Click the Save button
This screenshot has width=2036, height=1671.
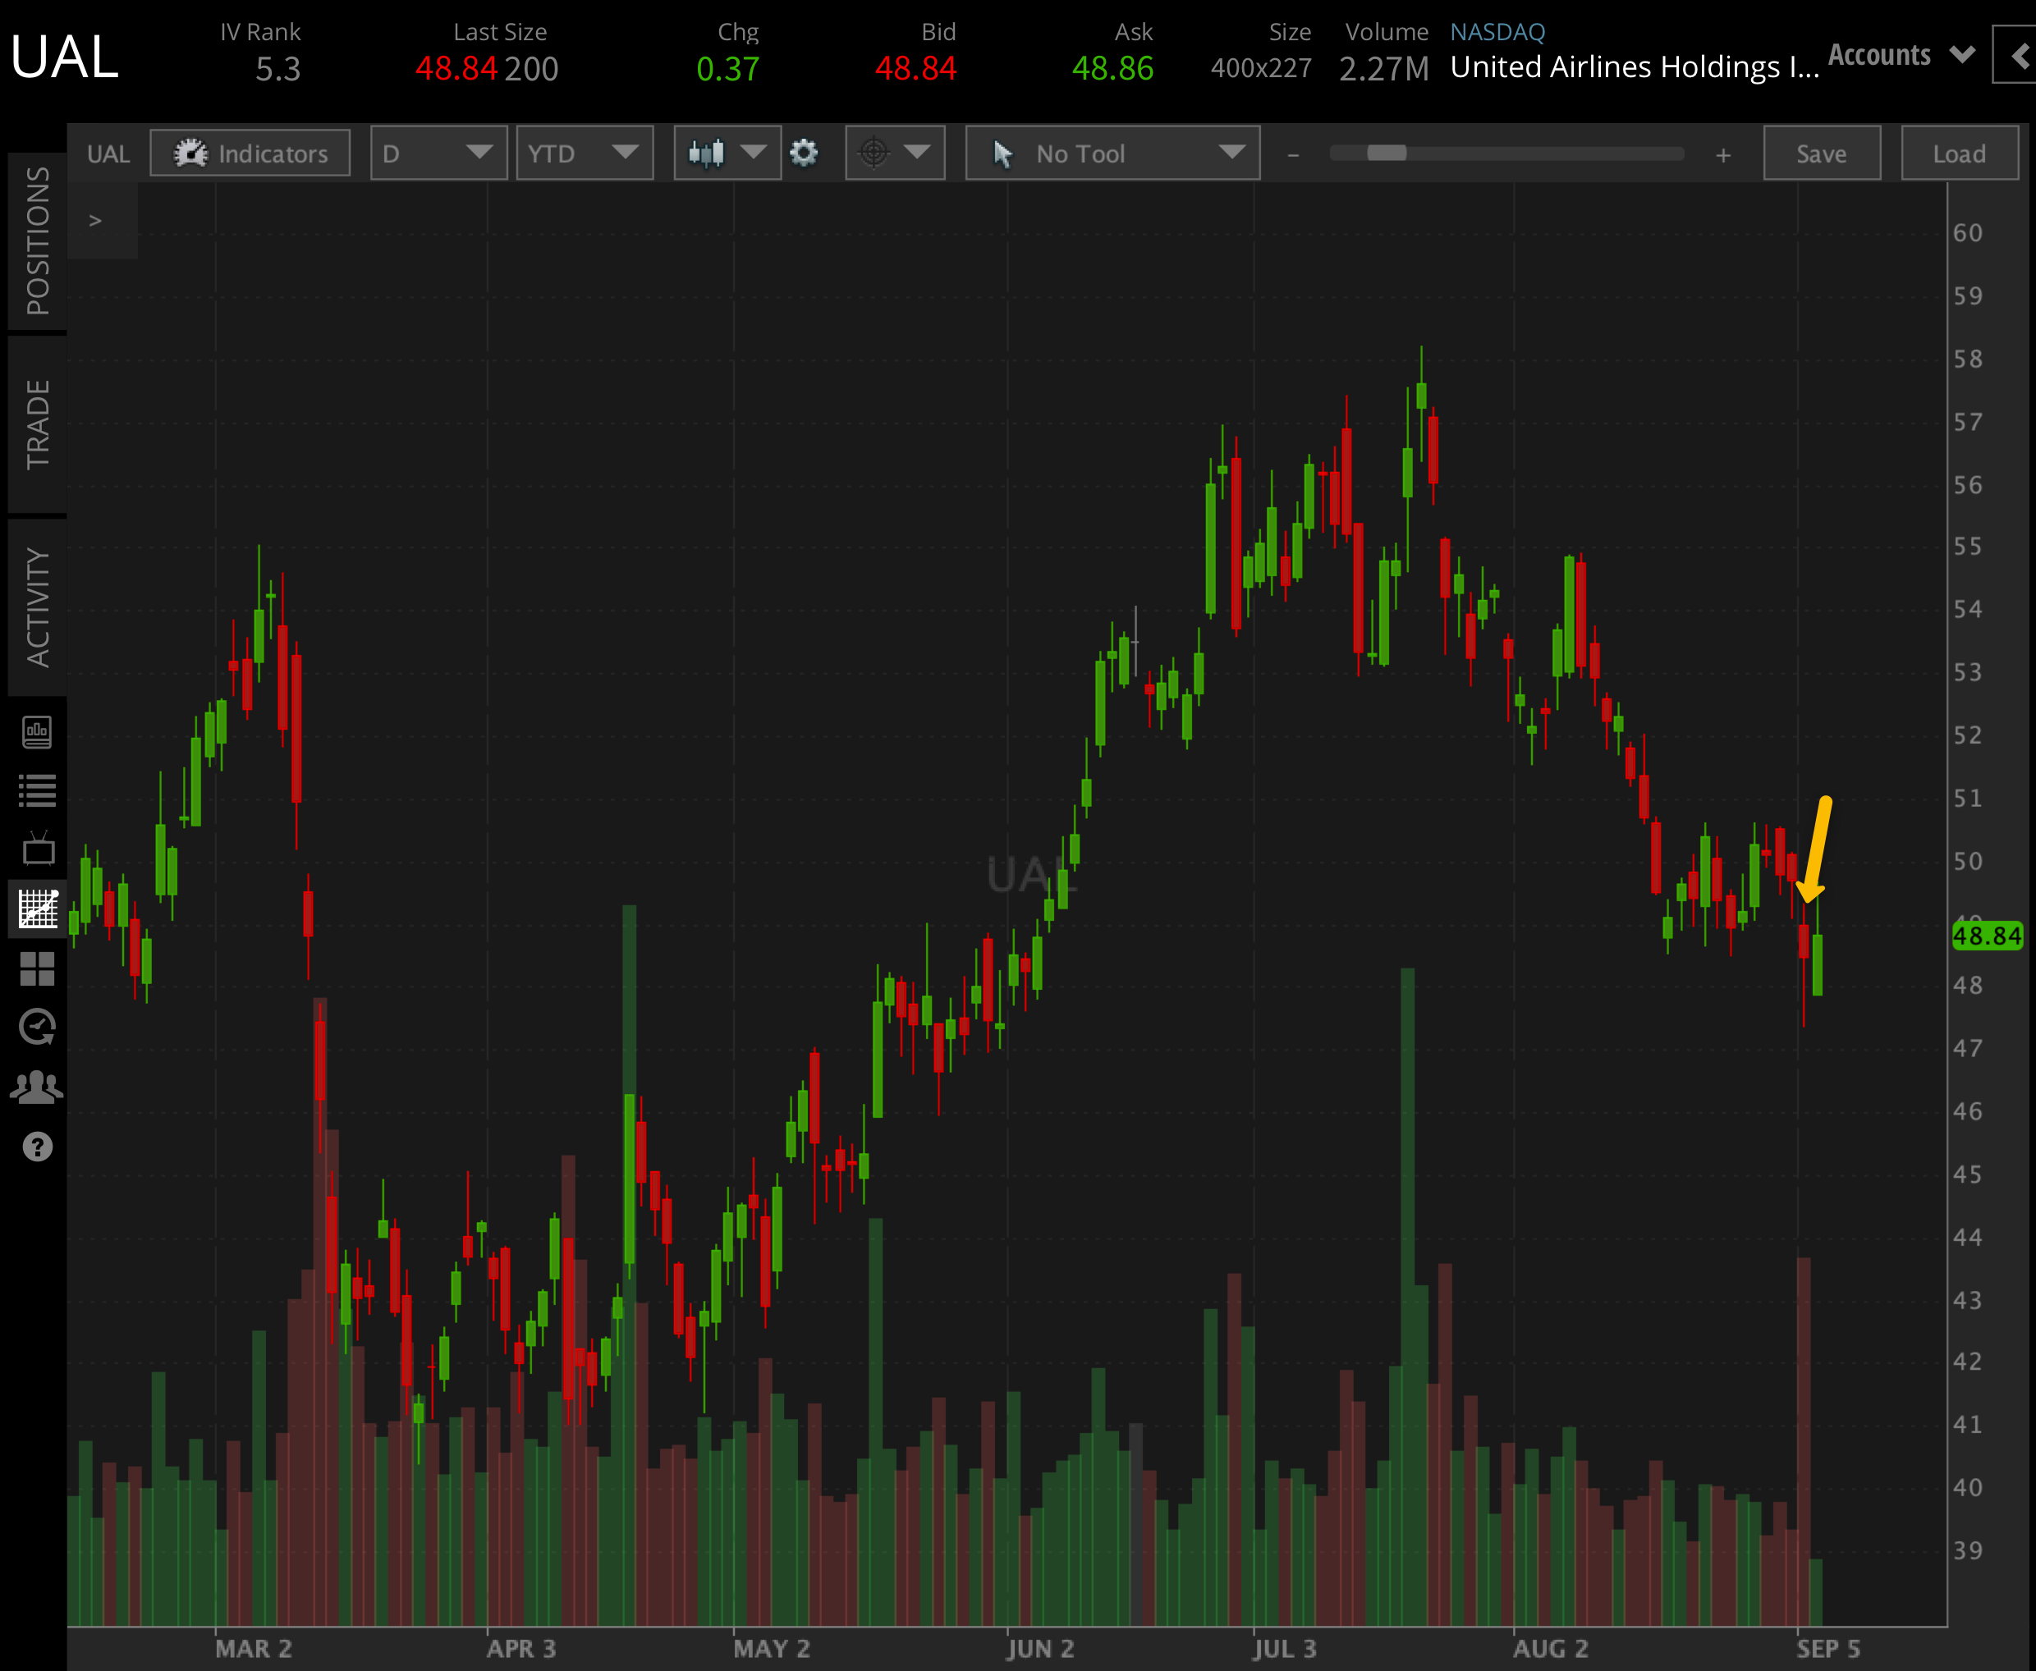pyautogui.click(x=1822, y=152)
